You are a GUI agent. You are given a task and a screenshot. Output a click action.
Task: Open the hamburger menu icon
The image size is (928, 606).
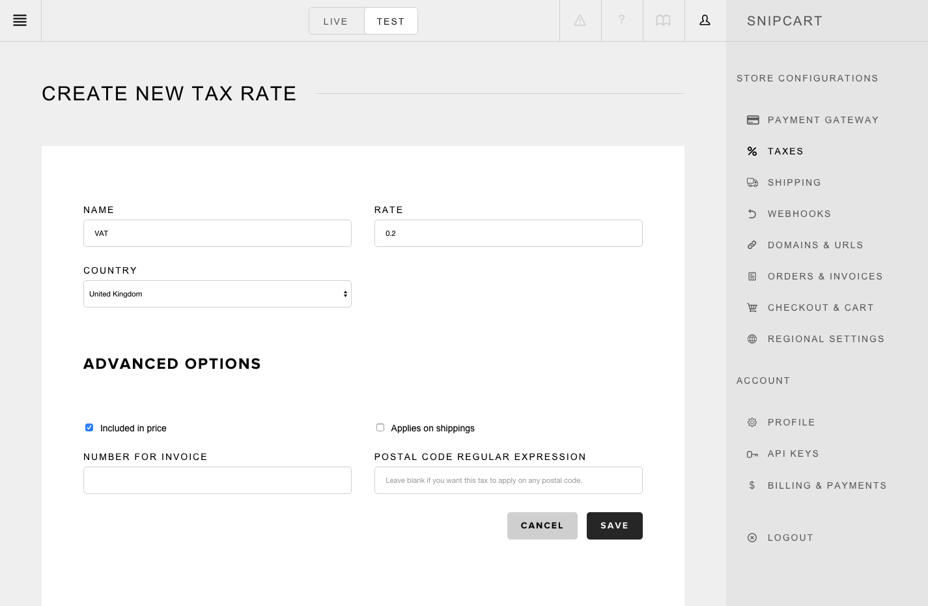point(20,21)
